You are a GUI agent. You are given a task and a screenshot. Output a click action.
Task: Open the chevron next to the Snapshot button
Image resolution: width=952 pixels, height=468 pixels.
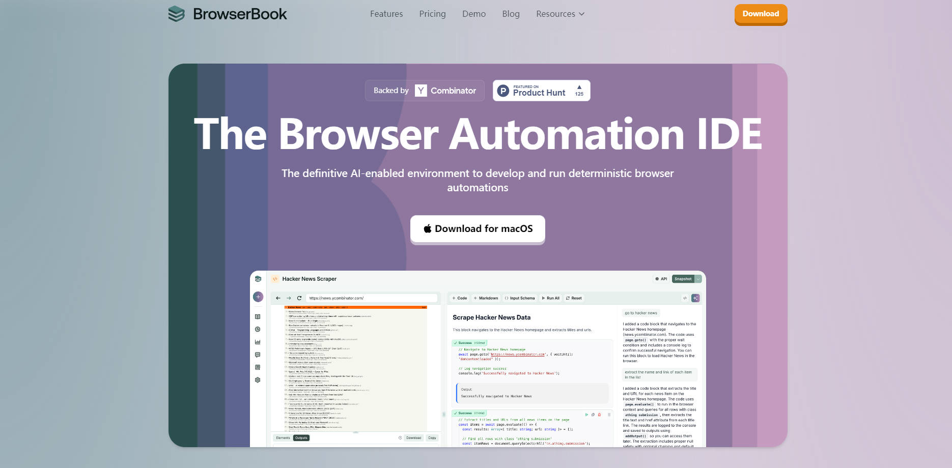(x=698, y=279)
